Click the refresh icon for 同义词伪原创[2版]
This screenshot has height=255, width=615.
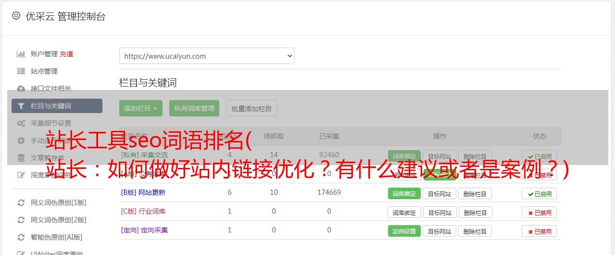point(21,220)
